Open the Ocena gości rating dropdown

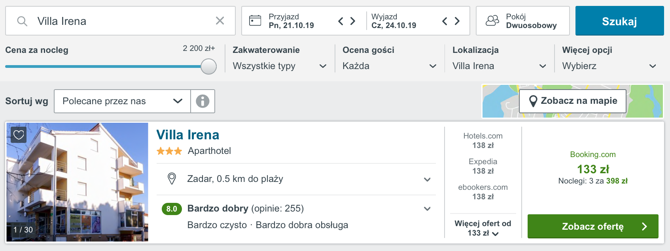pos(390,66)
